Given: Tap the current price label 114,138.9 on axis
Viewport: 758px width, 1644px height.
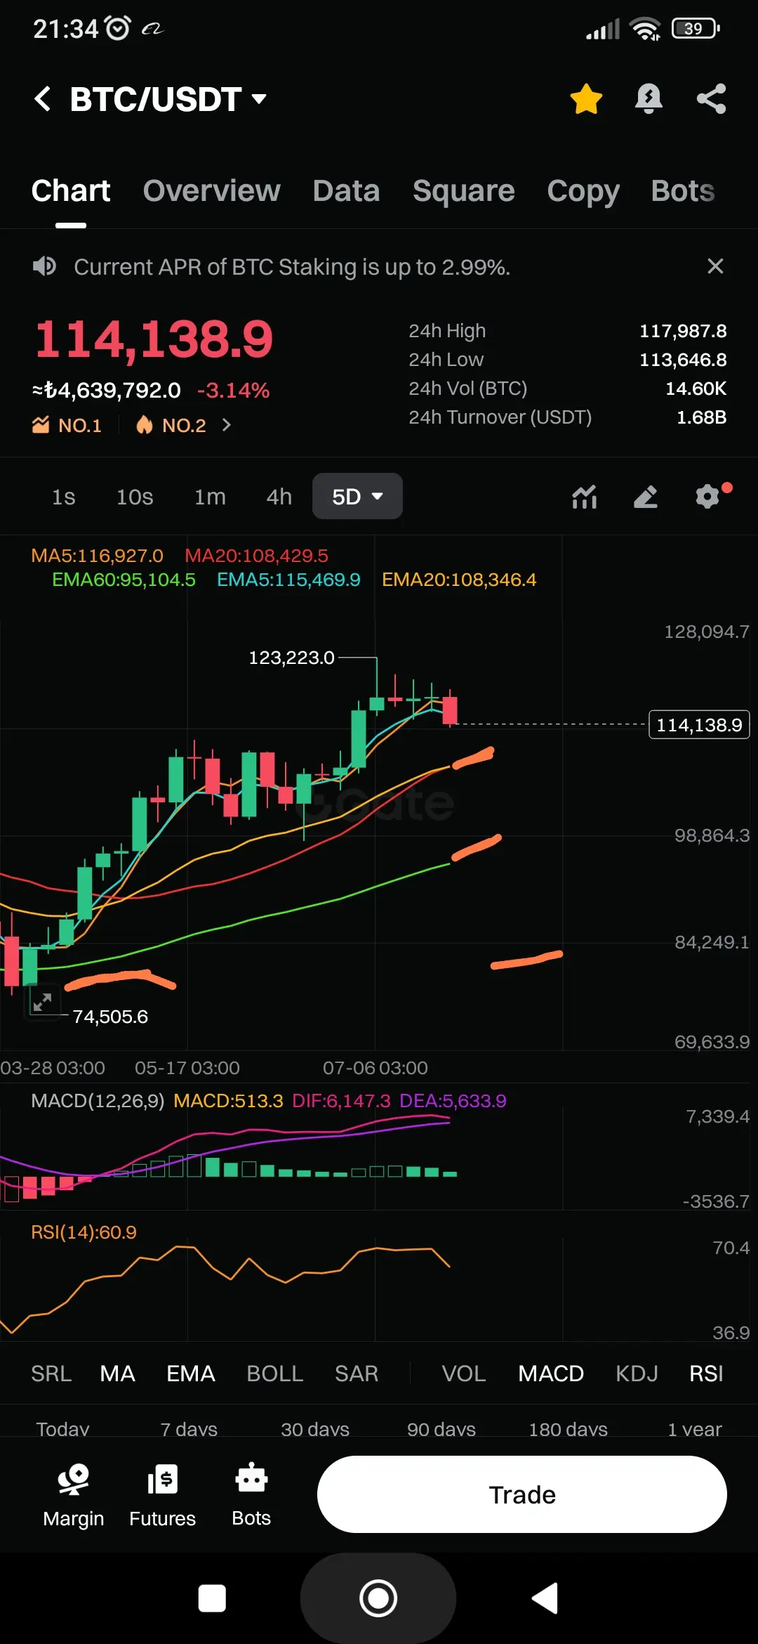Looking at the screenshot, I should [699, 725].
